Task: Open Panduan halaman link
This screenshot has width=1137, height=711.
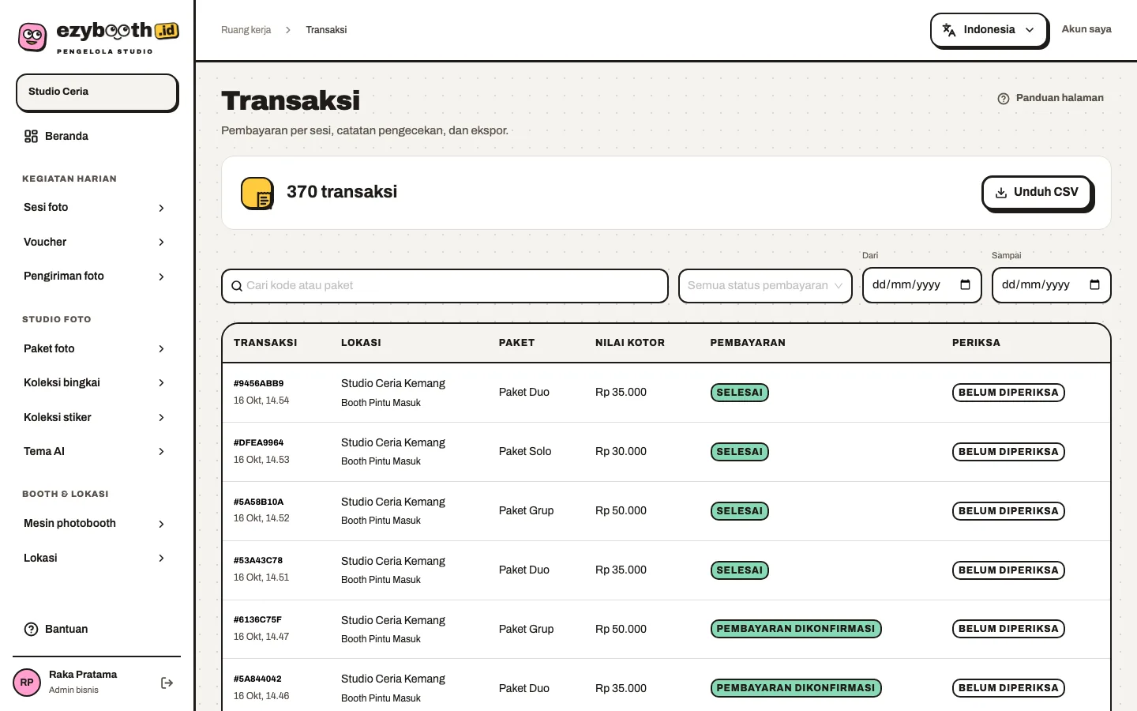Action: 1050,98
